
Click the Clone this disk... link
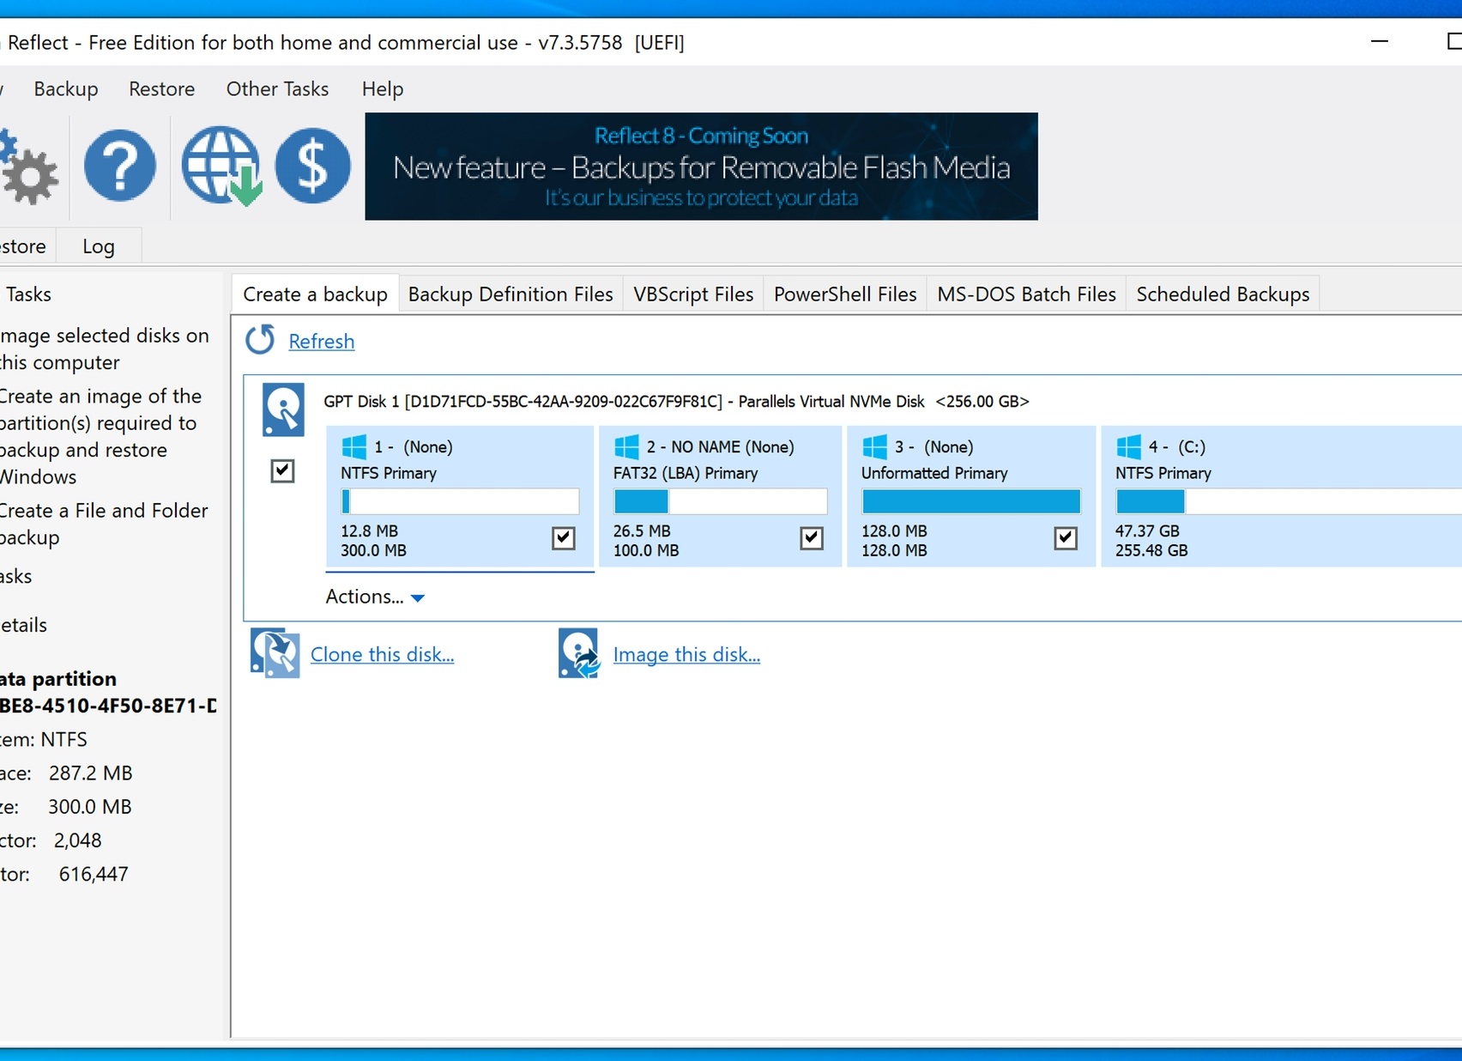382,655
